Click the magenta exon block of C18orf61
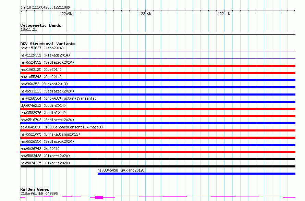This screenshot has height=201, width=305. [x=99, y=198]
